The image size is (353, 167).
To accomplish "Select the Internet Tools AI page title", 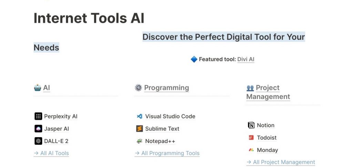I will 89,18.
